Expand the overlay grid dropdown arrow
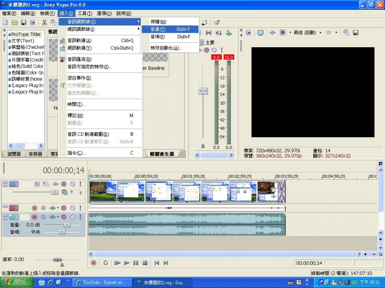Screen dimensions: 385x288 tap(336, 32)
